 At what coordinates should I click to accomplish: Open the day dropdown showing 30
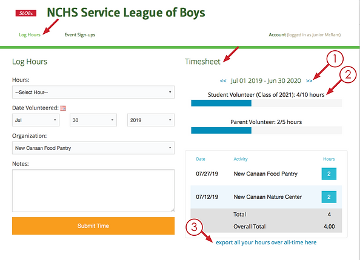pyautogui.click(x=93, y=120)
